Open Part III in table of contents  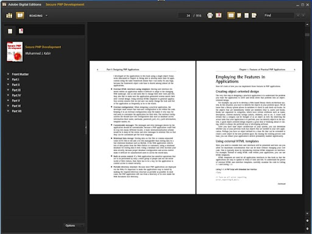(x=16, y=90)
